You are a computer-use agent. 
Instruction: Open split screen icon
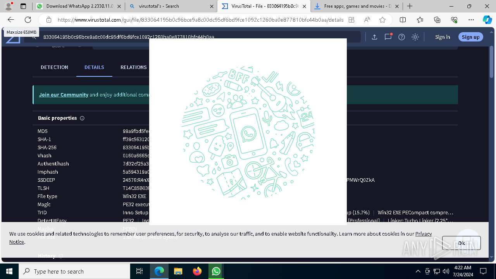(x=403, y=20)
